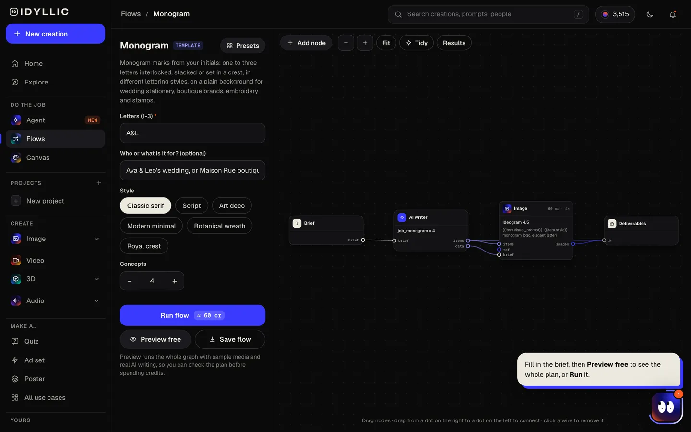Click the Deliverables node icon

pos(612,224)
